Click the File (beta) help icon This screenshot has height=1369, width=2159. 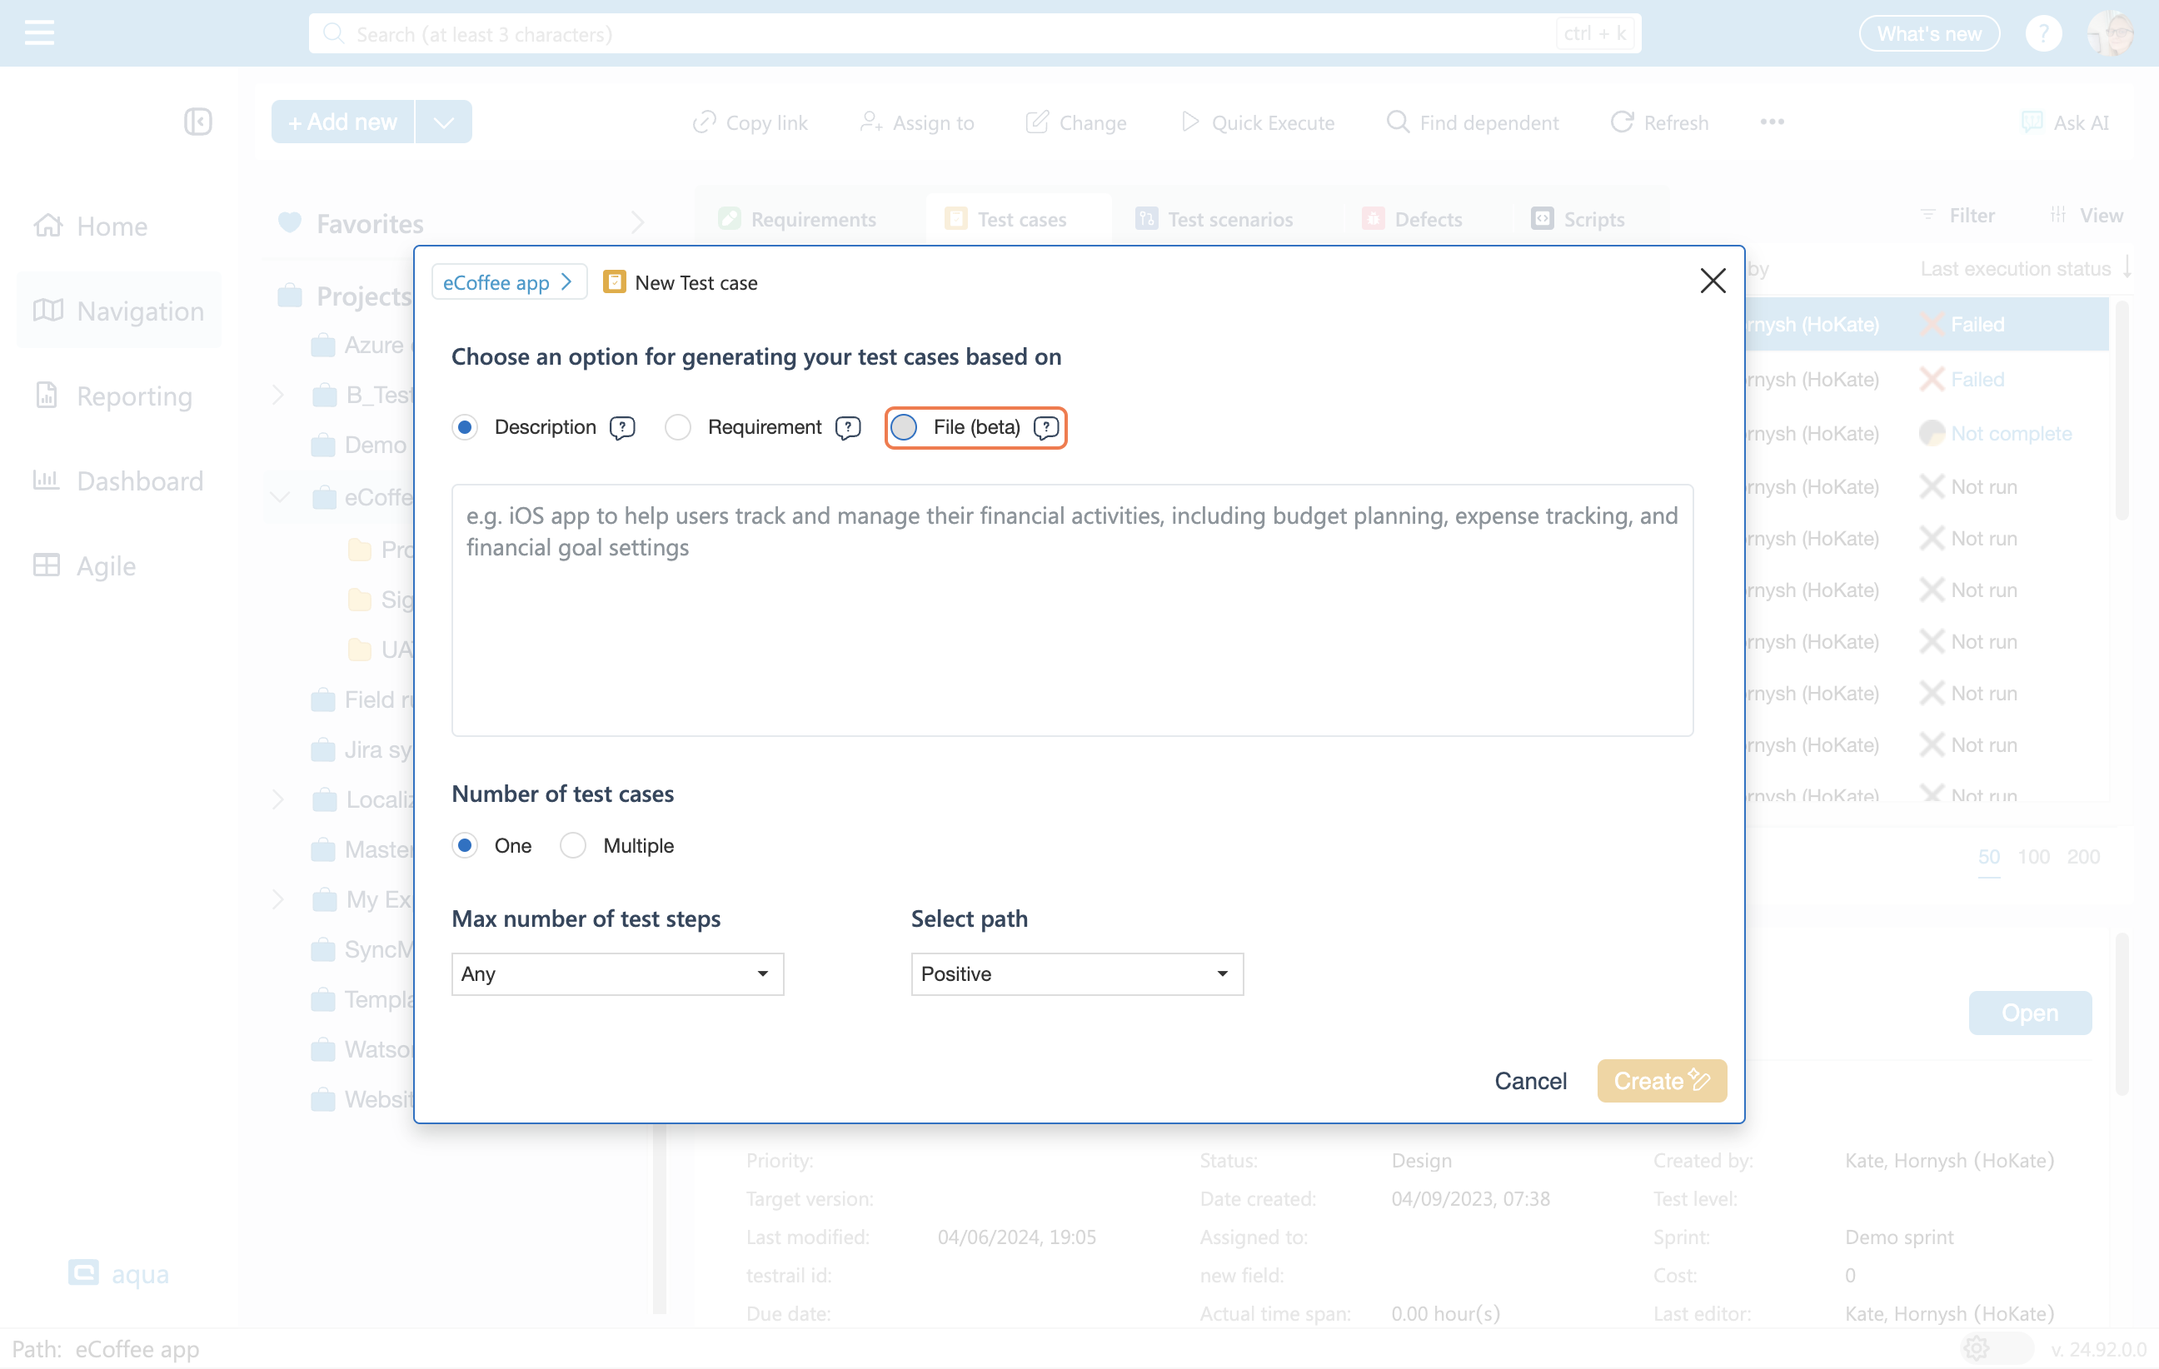(x=1045, y=428)
